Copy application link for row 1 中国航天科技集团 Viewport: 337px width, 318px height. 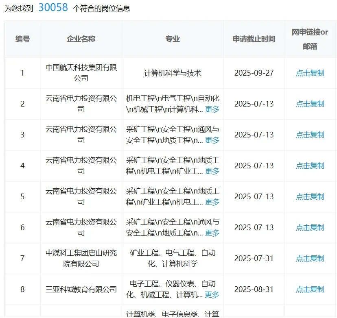pyautogui.click(x=310, y=73)
